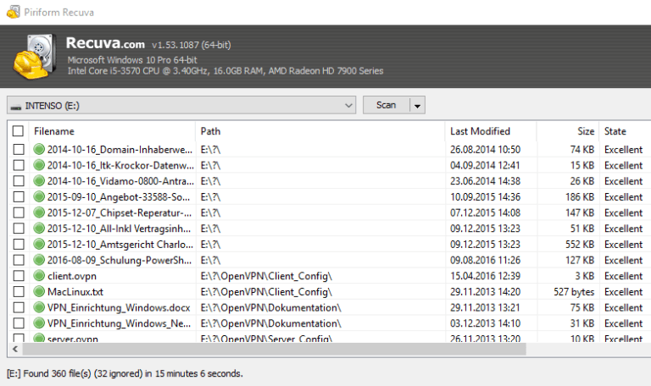Click the date 26.08.2014 10:50
The width and height of the screenshot is (651, 386).
click(x=485, y=149)
